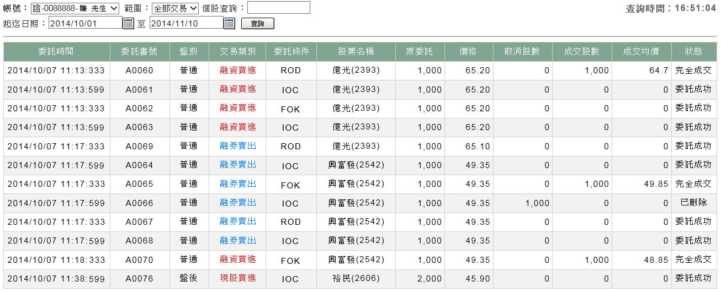The height and width of the screenshot is (292, 721).
Task: Focus the end date field 2014/11/10
Action: tap(186, 23)
